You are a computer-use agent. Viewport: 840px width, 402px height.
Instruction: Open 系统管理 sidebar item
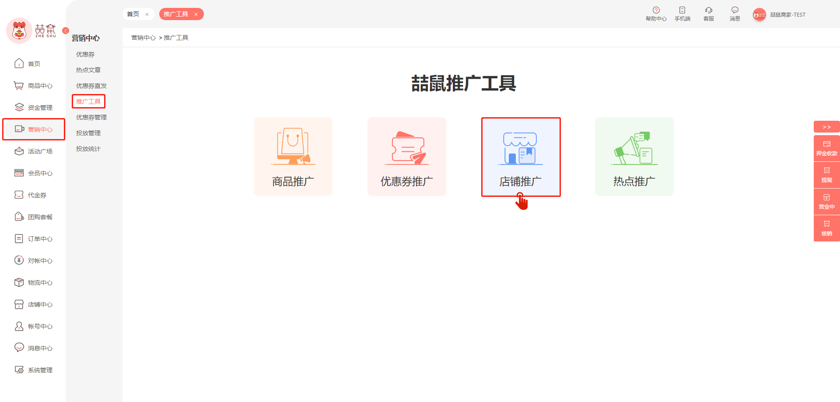(x=34, y=370)
